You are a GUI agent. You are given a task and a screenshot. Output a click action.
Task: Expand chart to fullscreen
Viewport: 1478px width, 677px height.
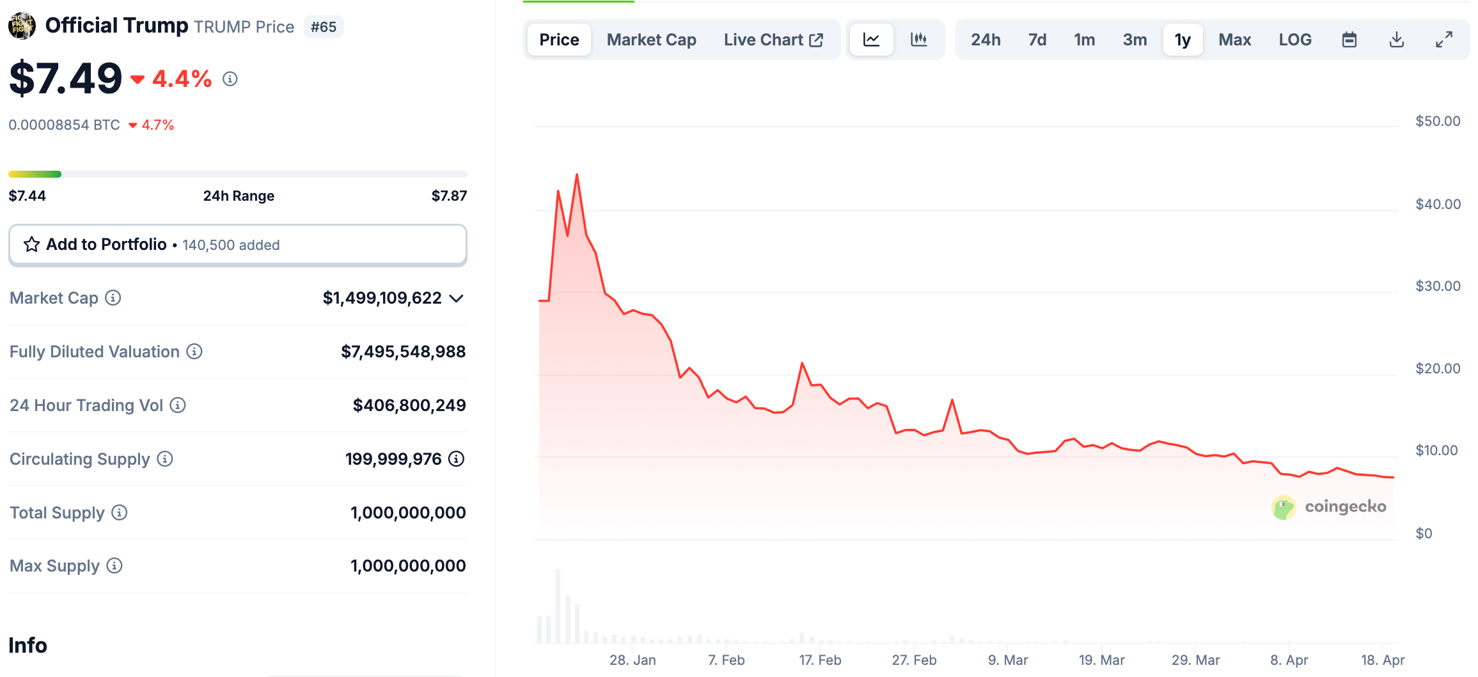[x=1444, y=40]
